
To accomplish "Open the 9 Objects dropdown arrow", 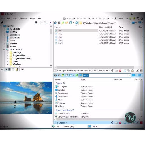I will pyautogui.click(x=67, y=123).
